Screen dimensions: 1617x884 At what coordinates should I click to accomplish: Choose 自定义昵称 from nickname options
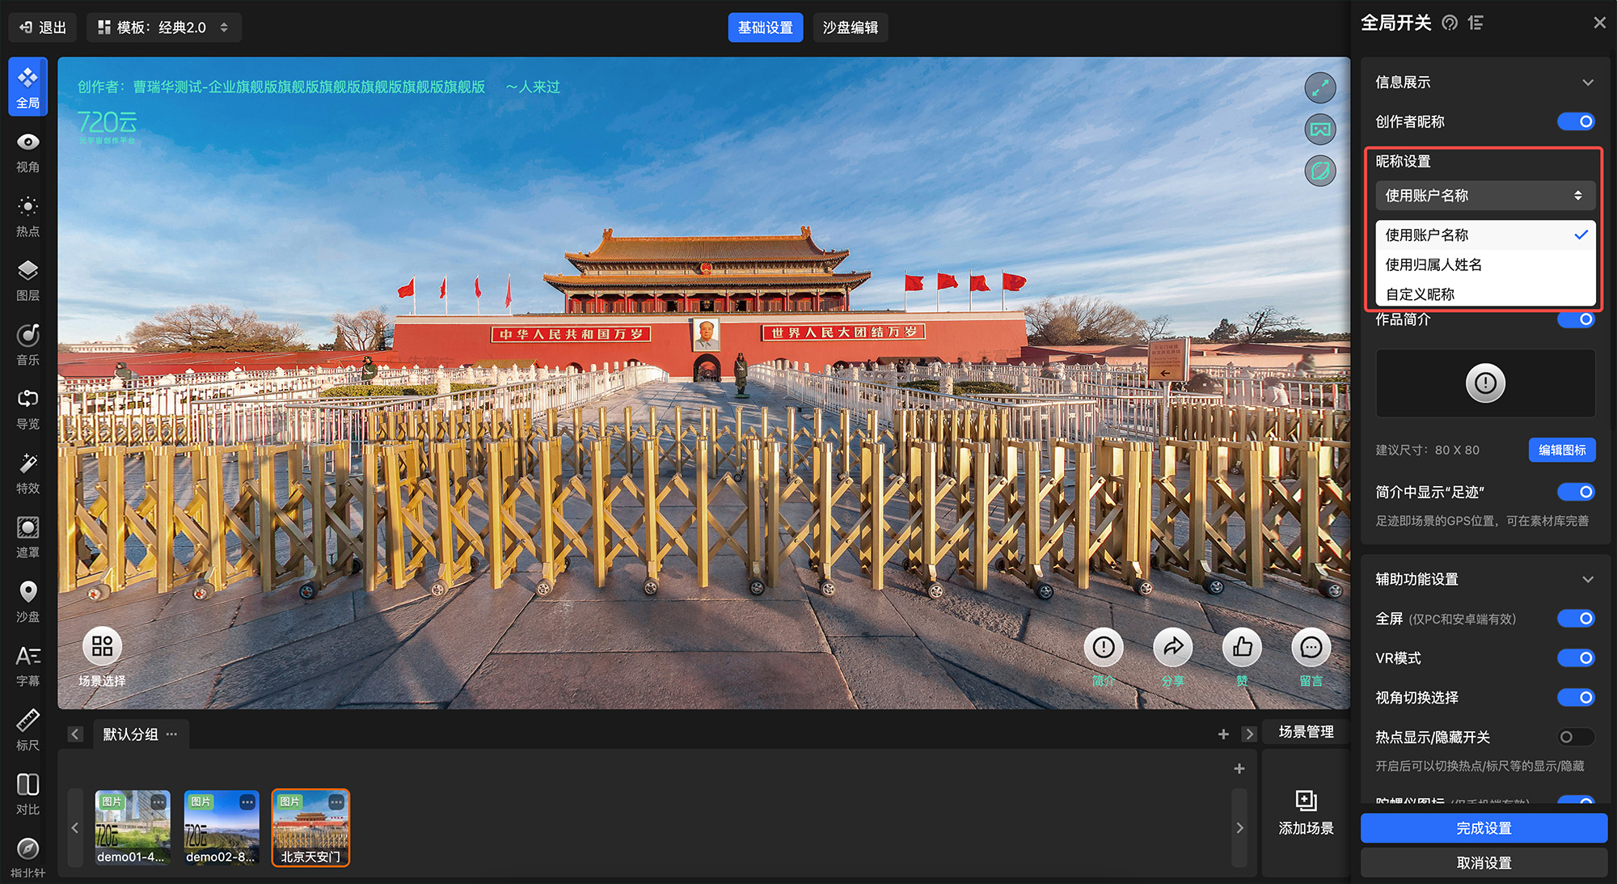1421,294
